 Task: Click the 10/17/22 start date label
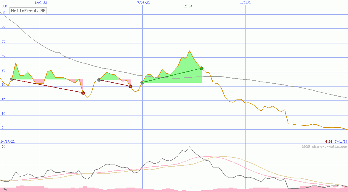coord(7,142)
